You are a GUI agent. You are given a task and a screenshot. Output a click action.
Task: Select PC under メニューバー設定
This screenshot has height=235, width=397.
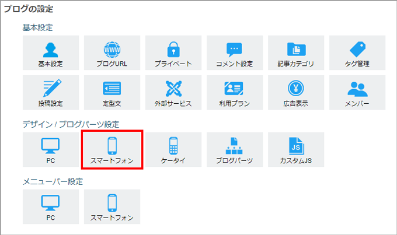51,206
